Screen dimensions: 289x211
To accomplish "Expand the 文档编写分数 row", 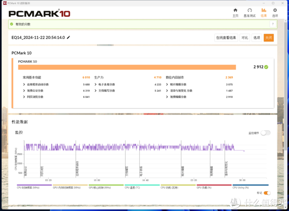I will [95, 91].
